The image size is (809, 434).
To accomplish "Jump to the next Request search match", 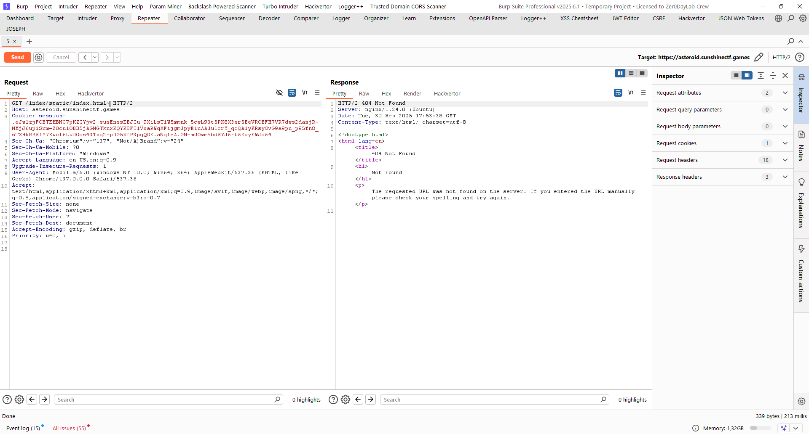I will pyautogui.click(x=45, y=400).
